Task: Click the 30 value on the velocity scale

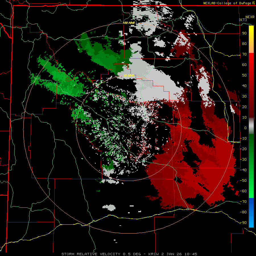Action: click(x=244, y=96)
